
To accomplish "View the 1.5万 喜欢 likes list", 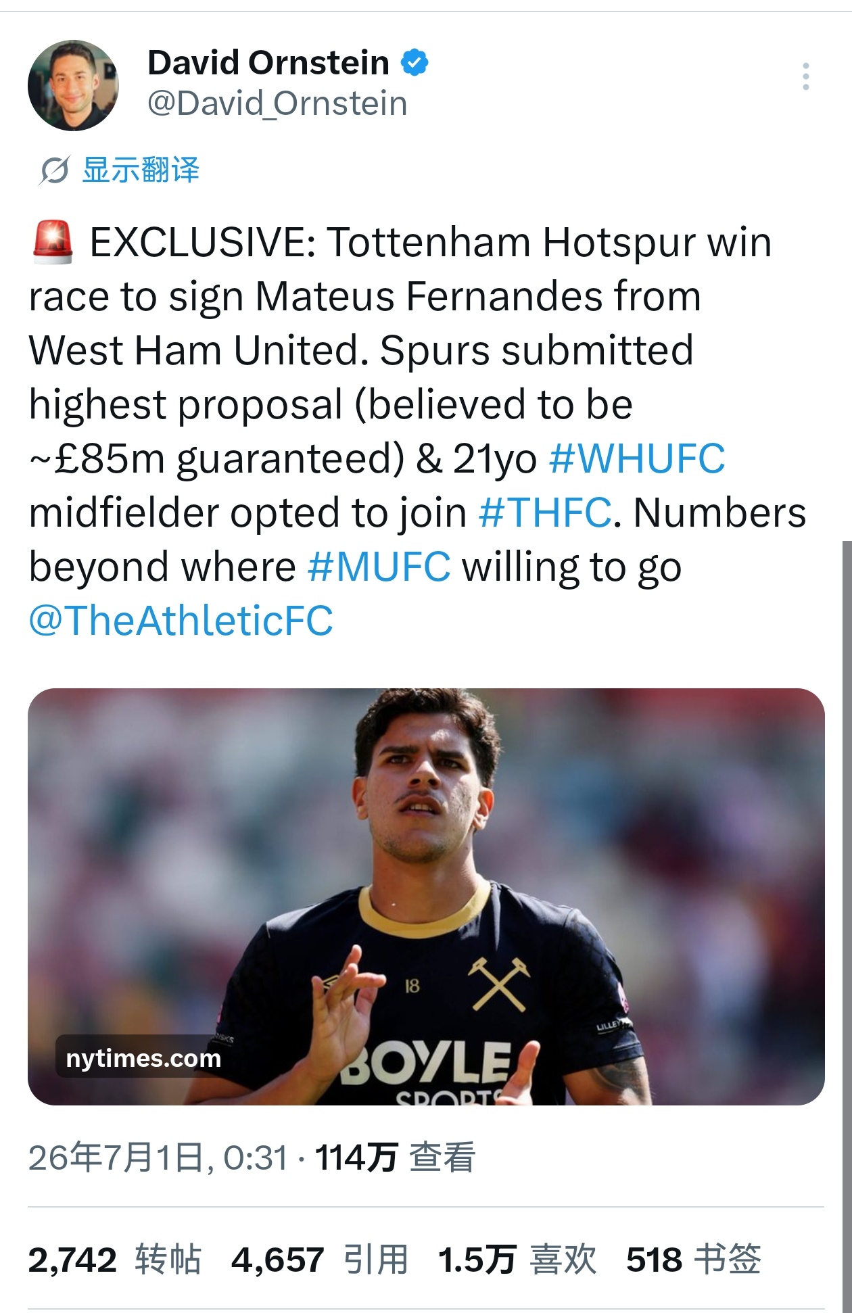I will (x=517, y=1260).
